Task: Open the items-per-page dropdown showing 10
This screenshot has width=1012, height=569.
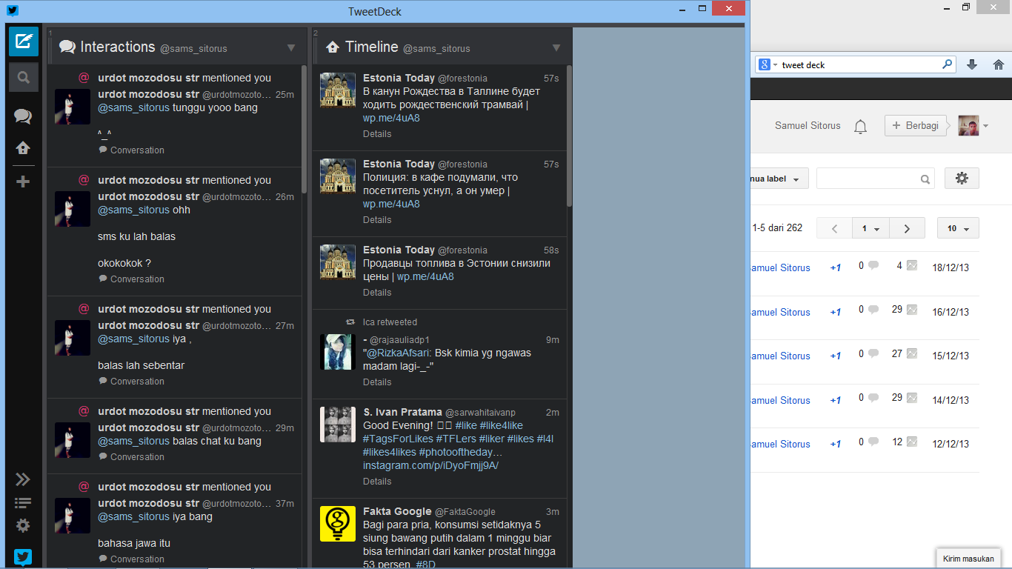Action: (957, 227)
